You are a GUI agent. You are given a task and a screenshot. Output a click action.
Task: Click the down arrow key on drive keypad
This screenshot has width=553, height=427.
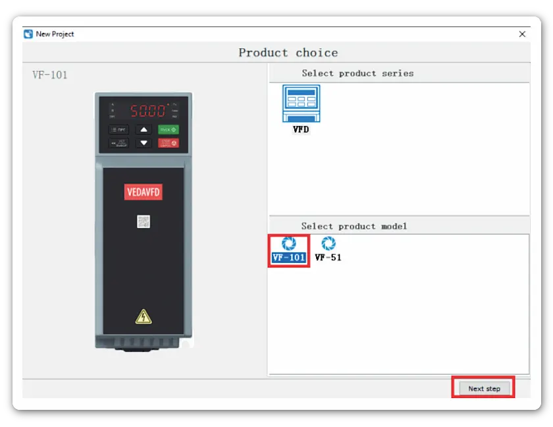pos(144,143)
